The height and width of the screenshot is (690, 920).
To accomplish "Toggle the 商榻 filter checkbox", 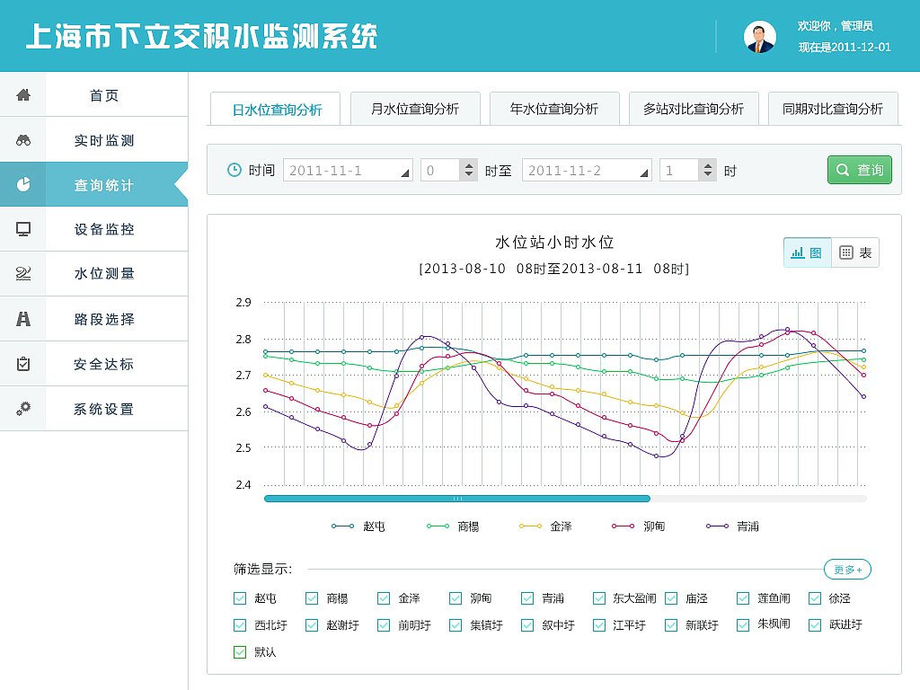I will pos(312,597).
